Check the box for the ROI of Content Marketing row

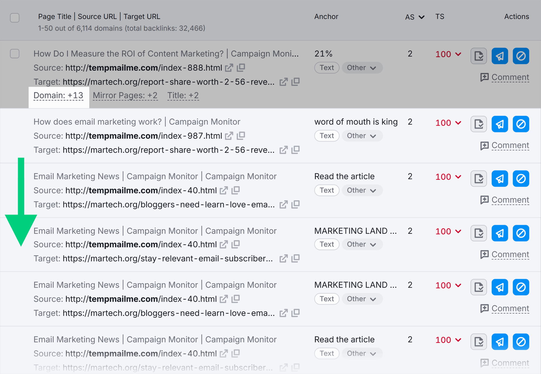tap(15, 54)
